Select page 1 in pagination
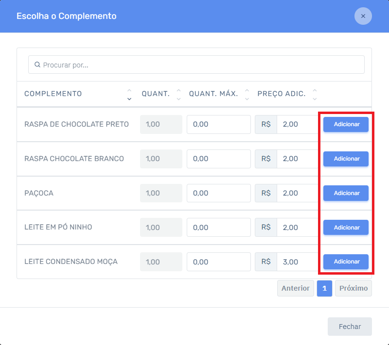This screenshot has width=389, height=345. (x=324, y=288)
